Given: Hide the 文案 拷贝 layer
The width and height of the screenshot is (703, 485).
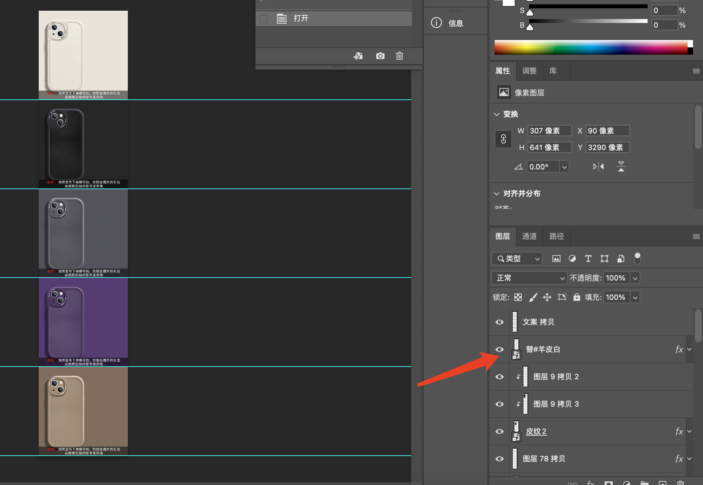Looking at the screenshot, I should tap(499, 322).
